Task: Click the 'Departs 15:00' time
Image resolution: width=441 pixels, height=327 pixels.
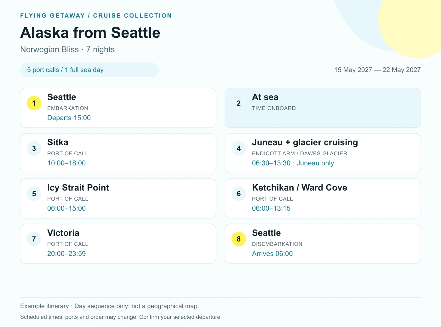Action: 69,118
